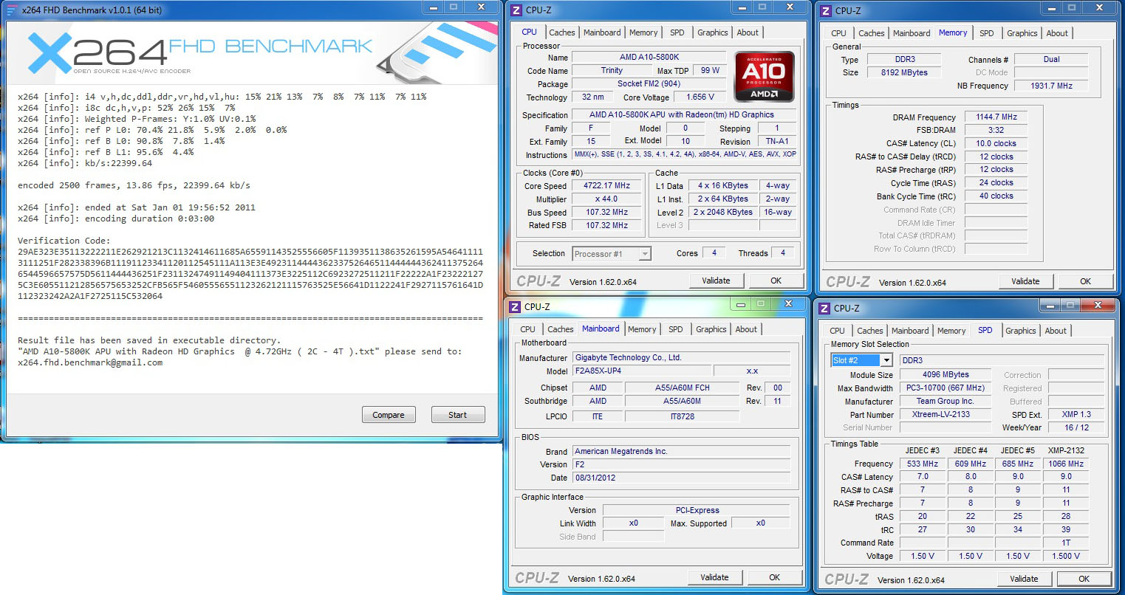1125x595 pixels.
Task: Click OK in the CPU-Z processor window
Action: 776,281
